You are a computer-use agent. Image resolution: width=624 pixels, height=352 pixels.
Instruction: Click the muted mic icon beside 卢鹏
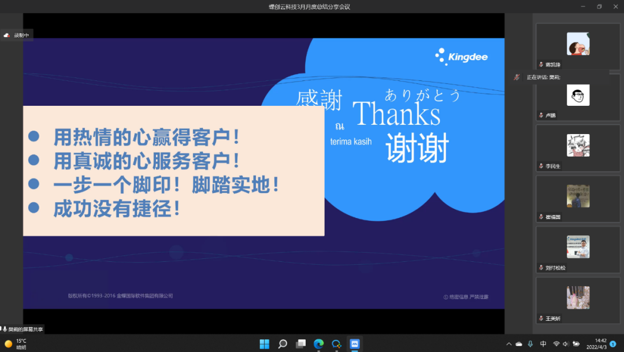pos(541,116)
